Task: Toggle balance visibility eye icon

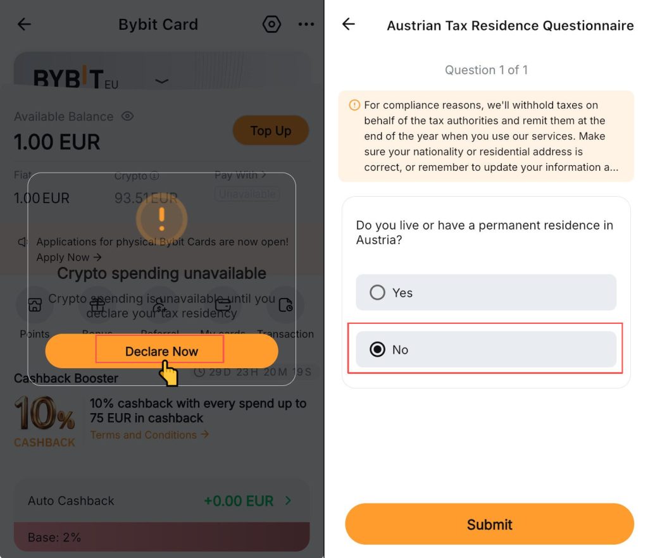Action: 127,116
